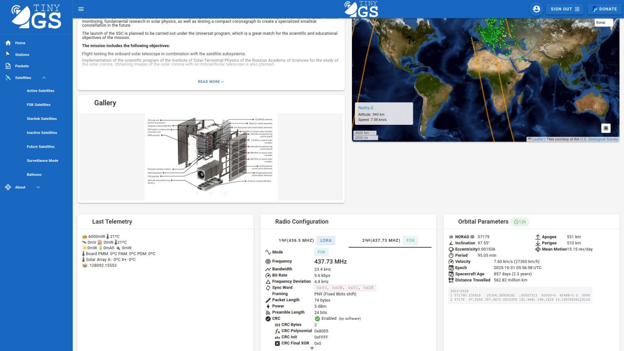The height and width of the screenshot is (351, 624).
Task: Open Surveillance Mode page
Action: point(42,160)
